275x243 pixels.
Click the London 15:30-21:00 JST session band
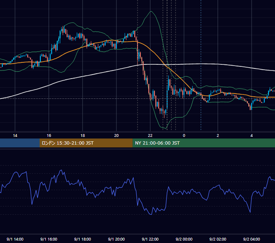click(x=86, y=143)
